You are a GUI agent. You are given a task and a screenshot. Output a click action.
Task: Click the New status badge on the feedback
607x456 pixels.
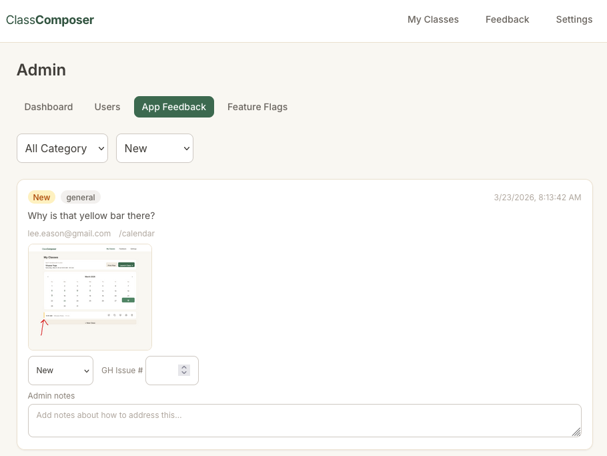click(41, 197)
